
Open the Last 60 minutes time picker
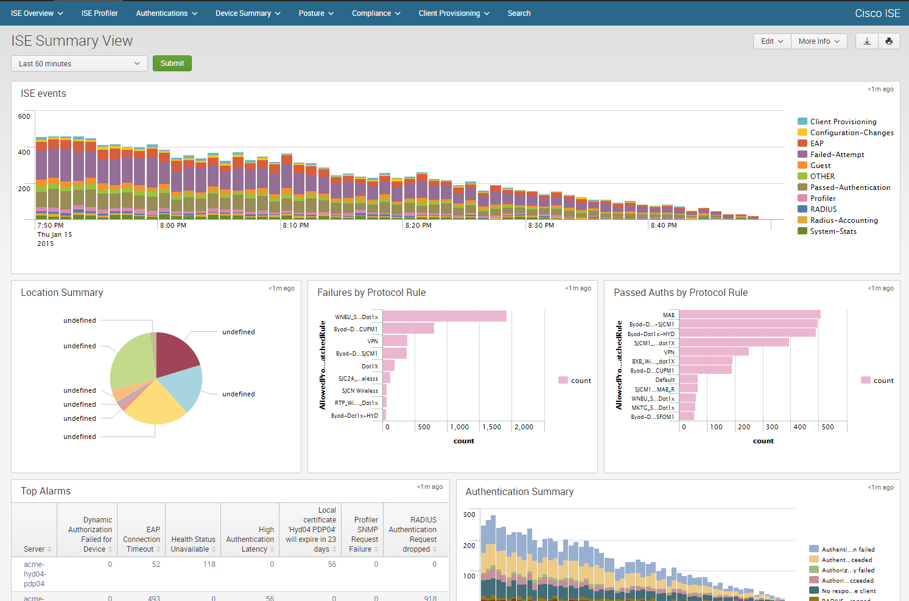click(79, 63)
